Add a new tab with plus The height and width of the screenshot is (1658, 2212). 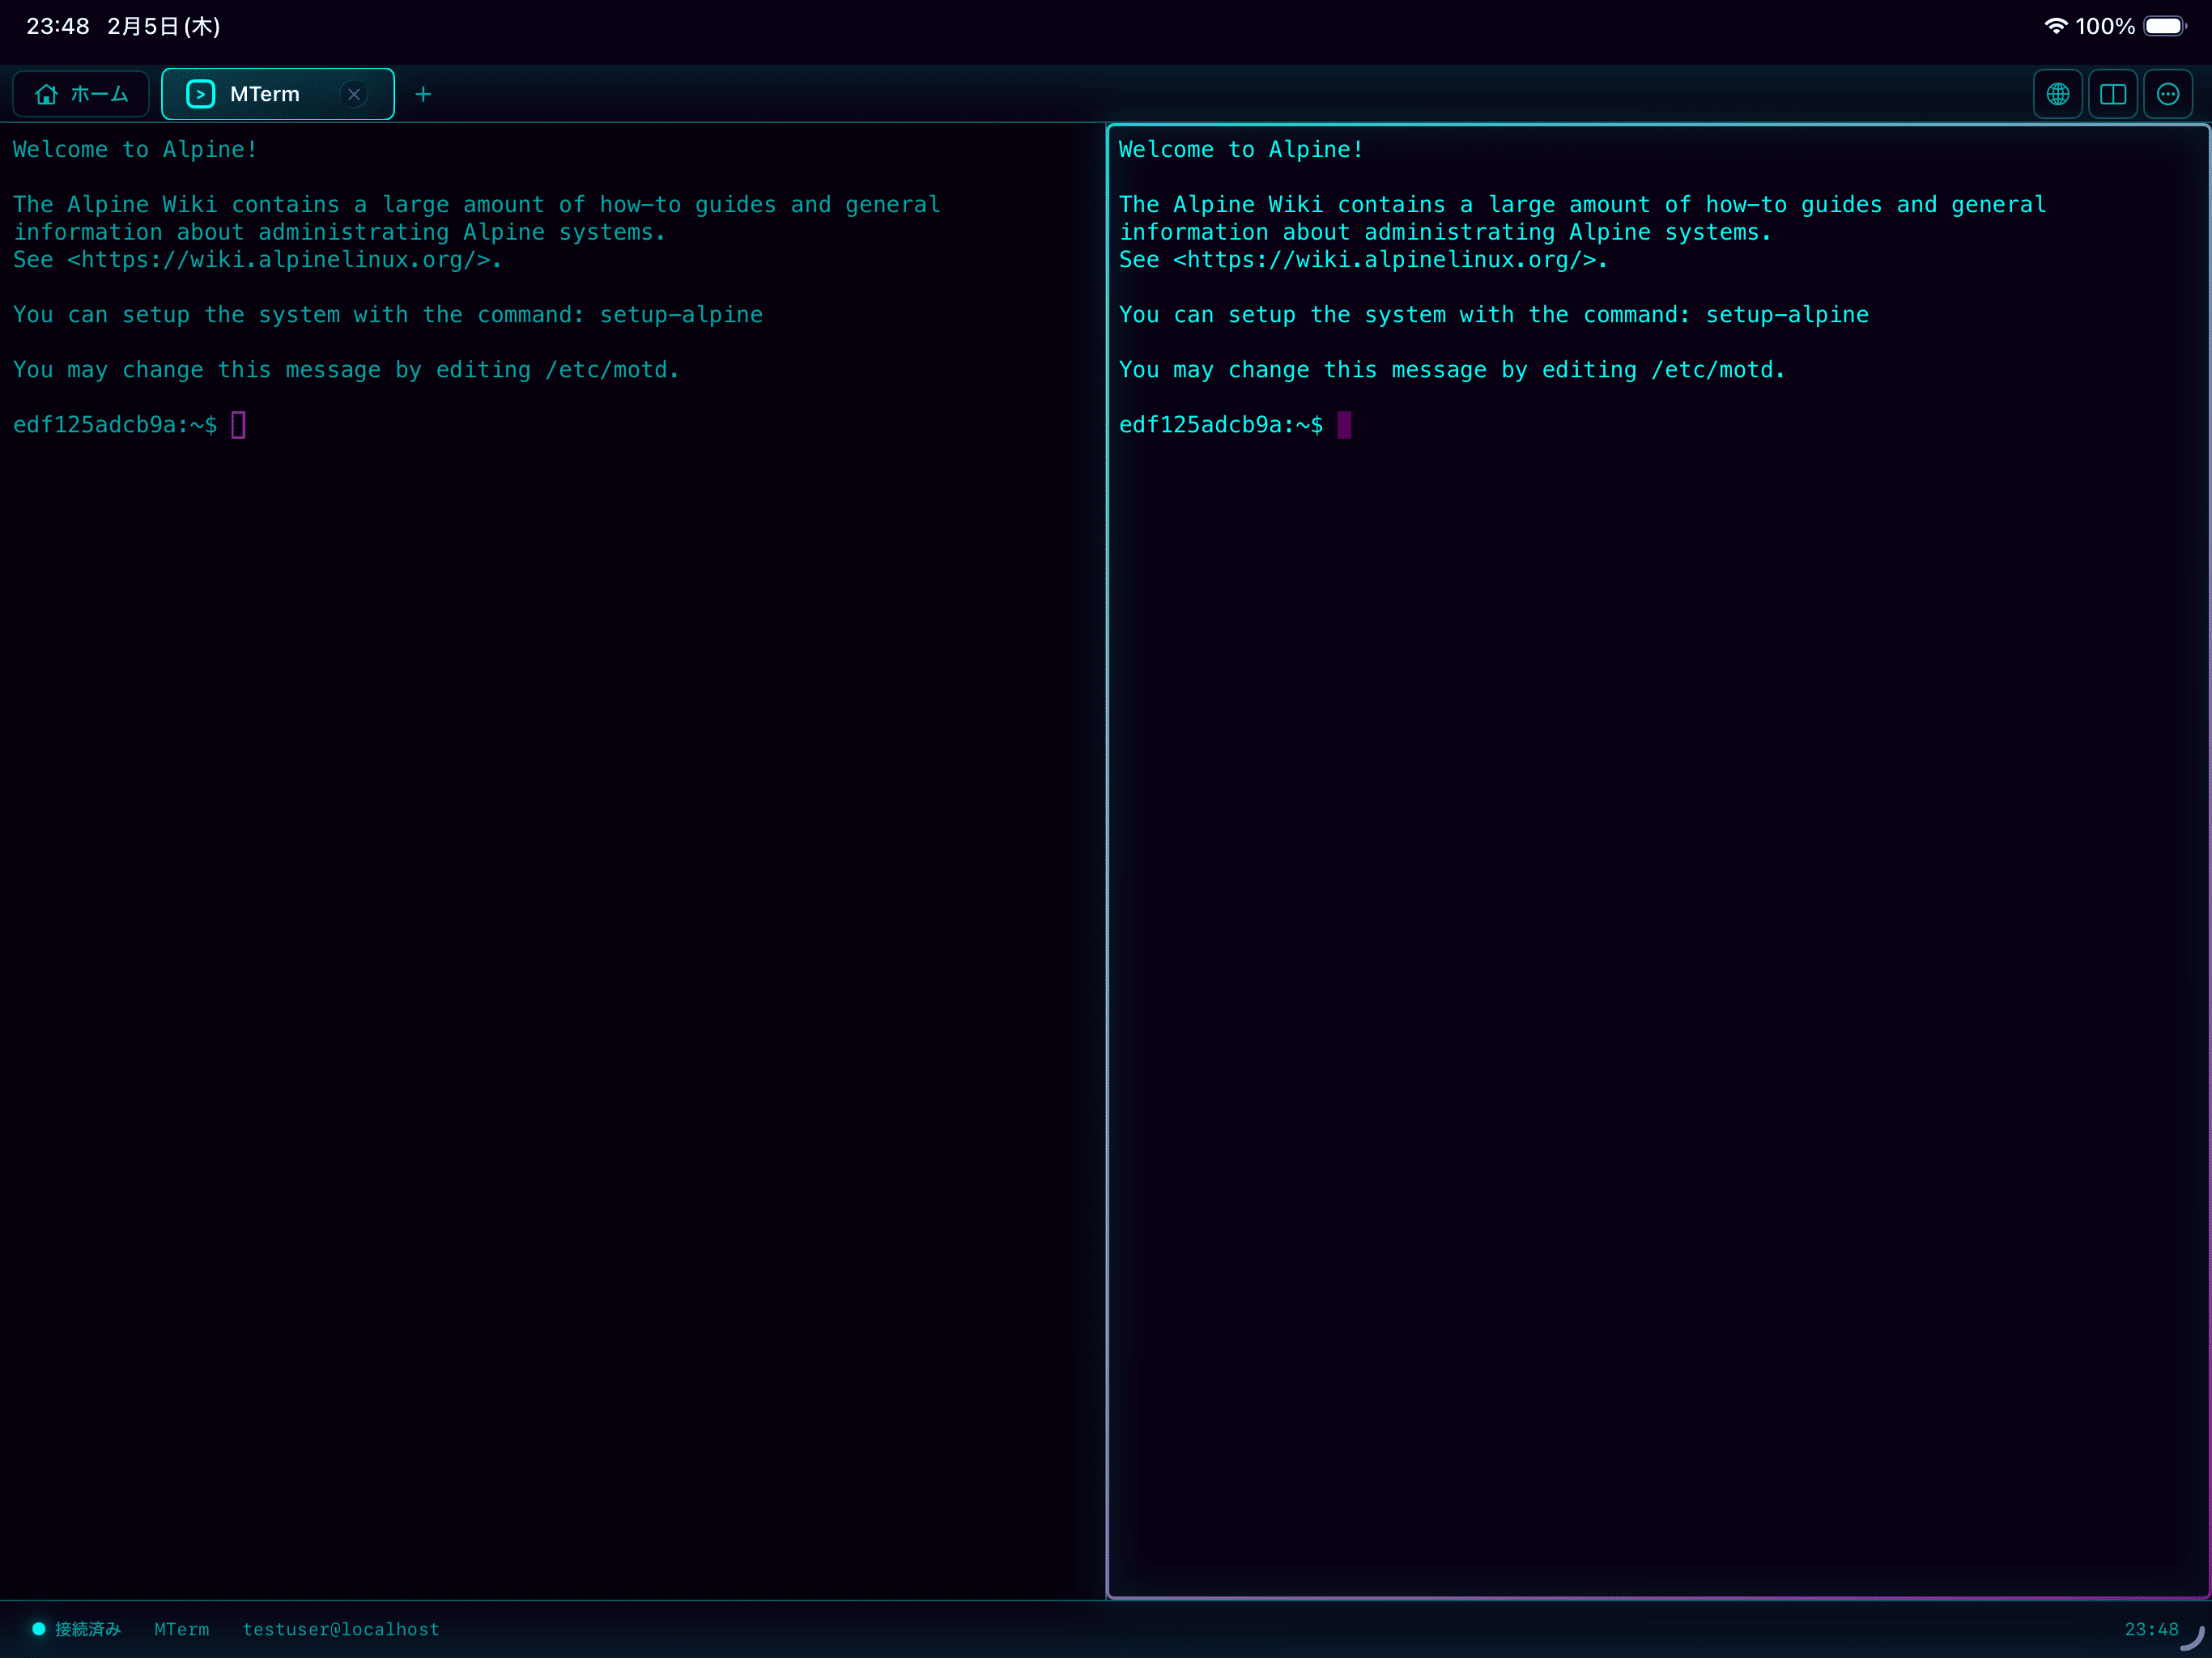[x=423, y=94]
